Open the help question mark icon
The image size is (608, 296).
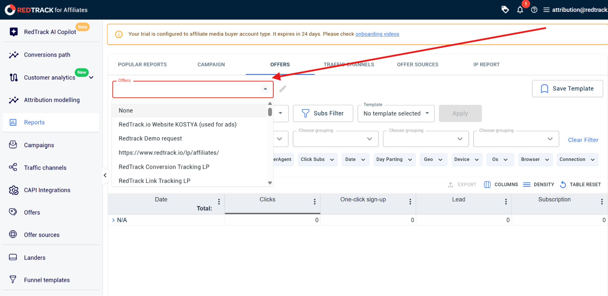pyautogui.click(x=534, y=10)
